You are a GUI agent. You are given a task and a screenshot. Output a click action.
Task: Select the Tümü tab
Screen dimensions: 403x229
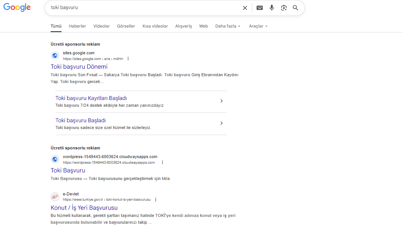(56, 26)
